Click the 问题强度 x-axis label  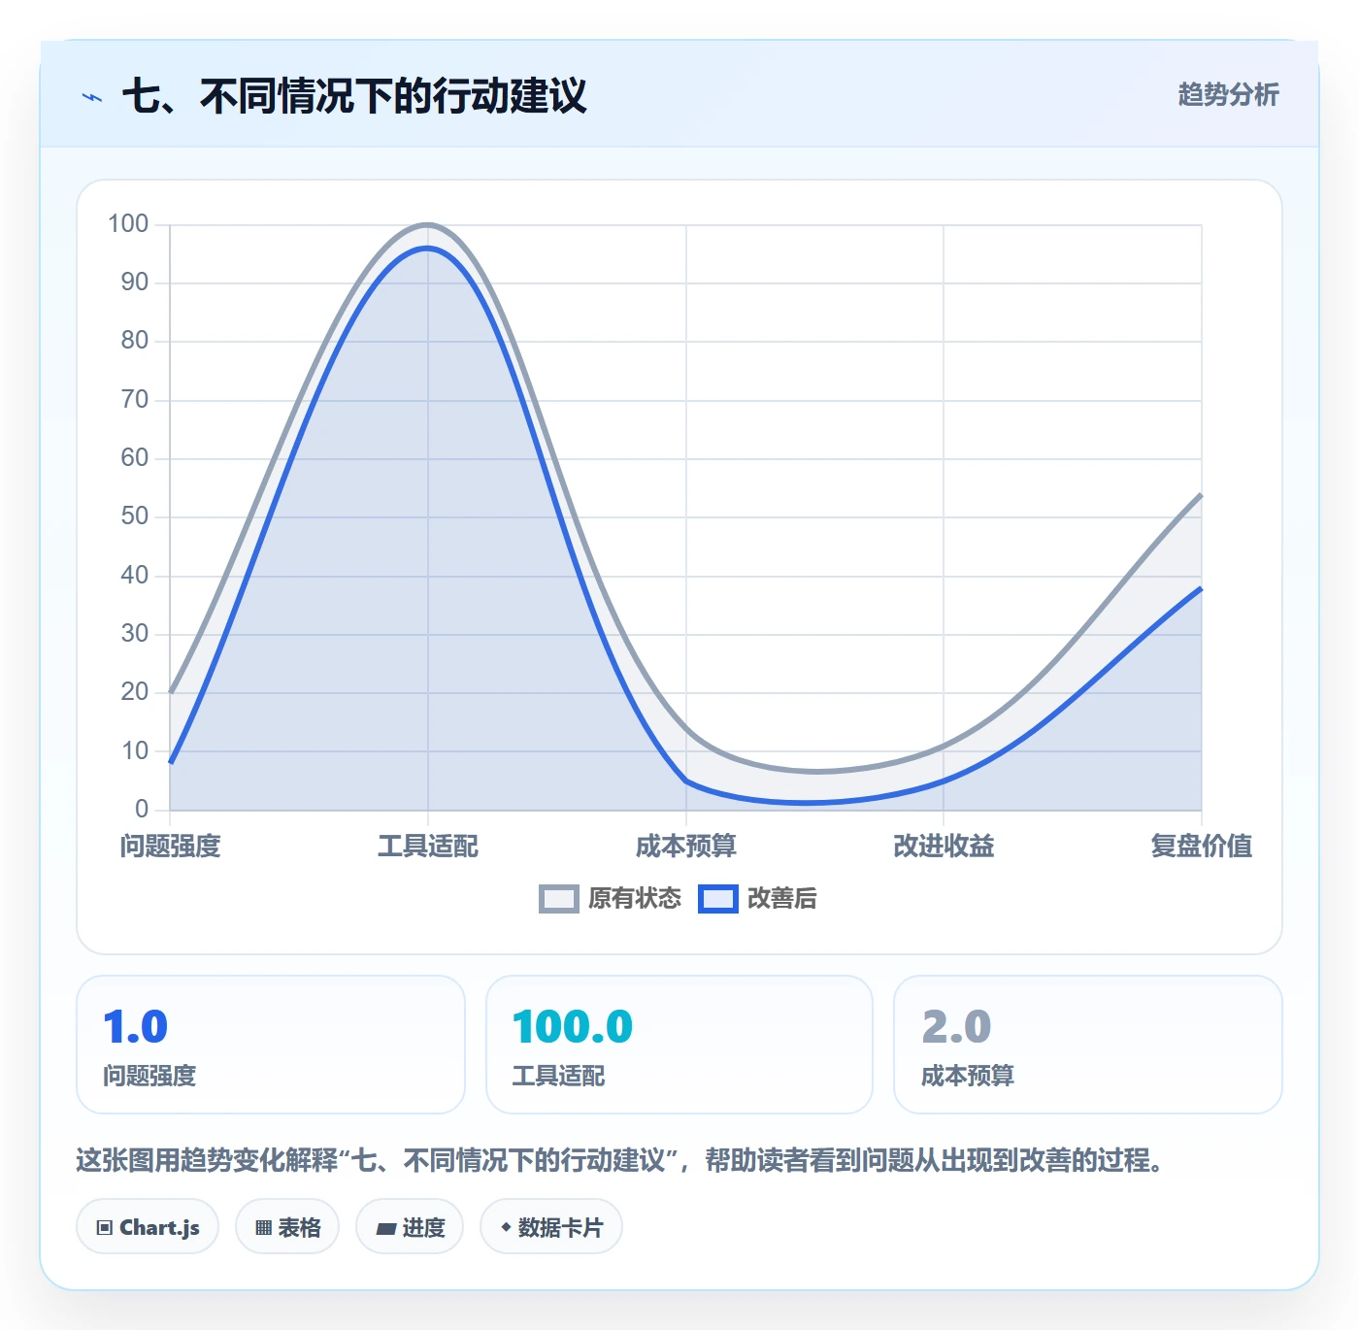(171, 847)
